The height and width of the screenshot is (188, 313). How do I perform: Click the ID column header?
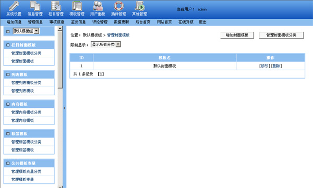(x=81, y=58)
